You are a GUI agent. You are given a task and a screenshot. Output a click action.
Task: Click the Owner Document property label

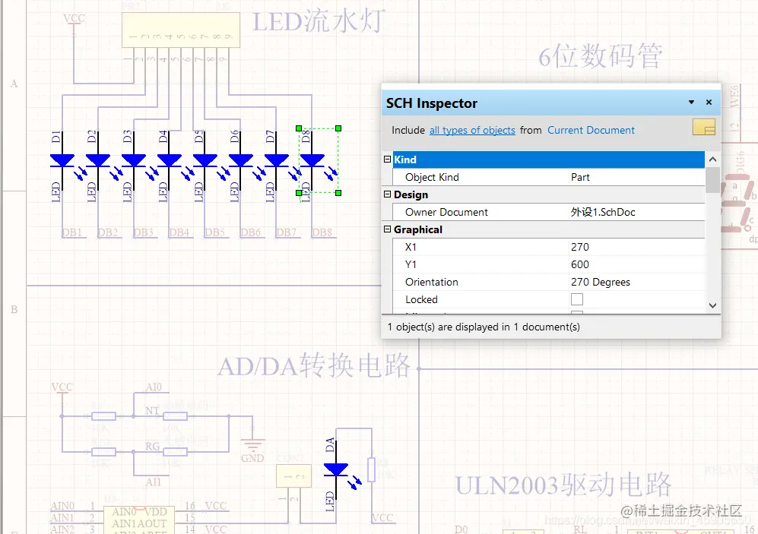pos(447,213)
